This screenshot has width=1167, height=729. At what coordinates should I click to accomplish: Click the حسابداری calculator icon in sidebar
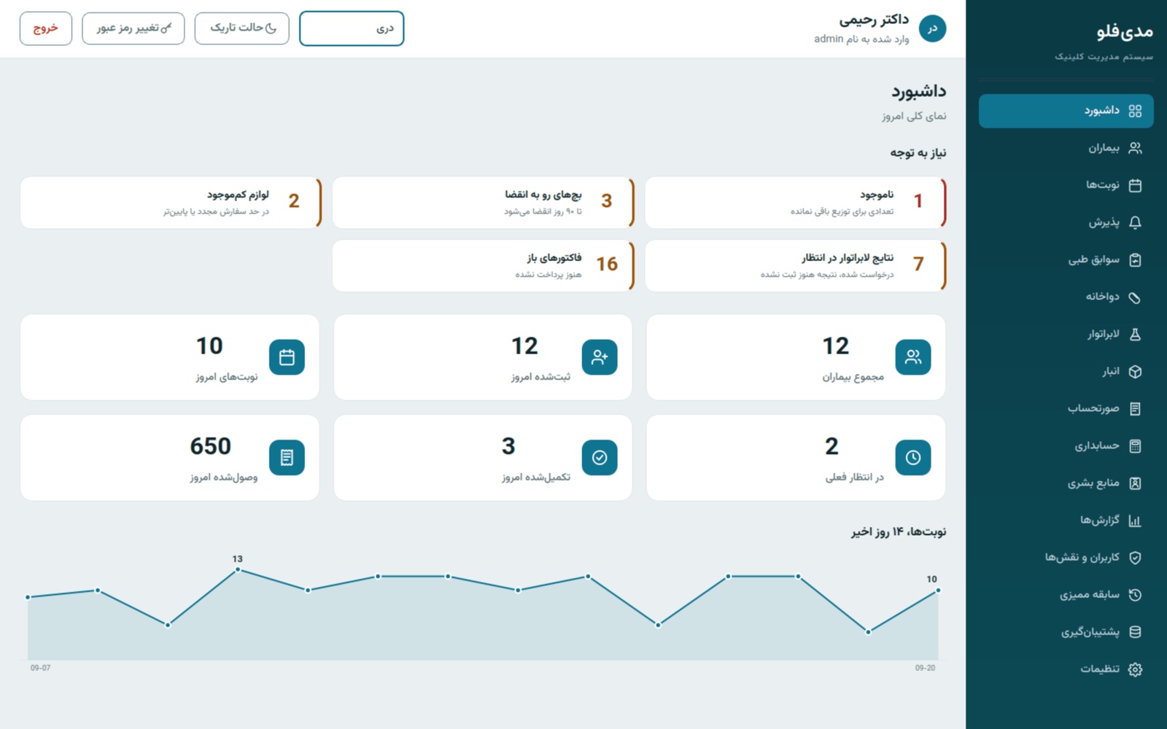(x=1135, y=445)
